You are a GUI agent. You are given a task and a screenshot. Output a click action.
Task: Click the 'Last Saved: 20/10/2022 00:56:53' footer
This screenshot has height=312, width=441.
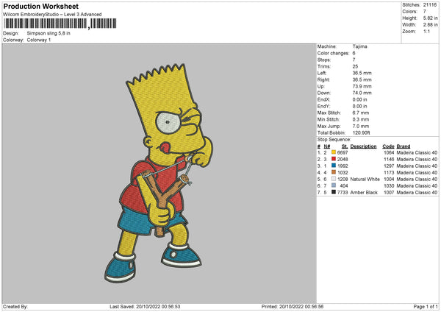145,307
